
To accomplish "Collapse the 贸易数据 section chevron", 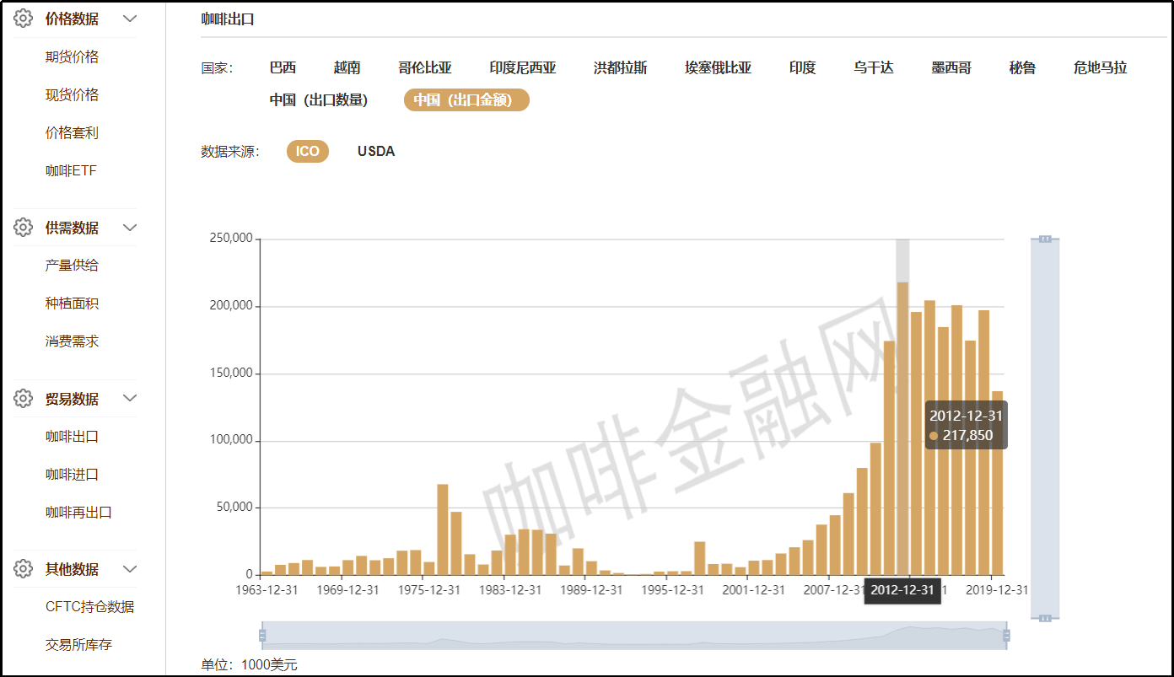I will [130, 399].
